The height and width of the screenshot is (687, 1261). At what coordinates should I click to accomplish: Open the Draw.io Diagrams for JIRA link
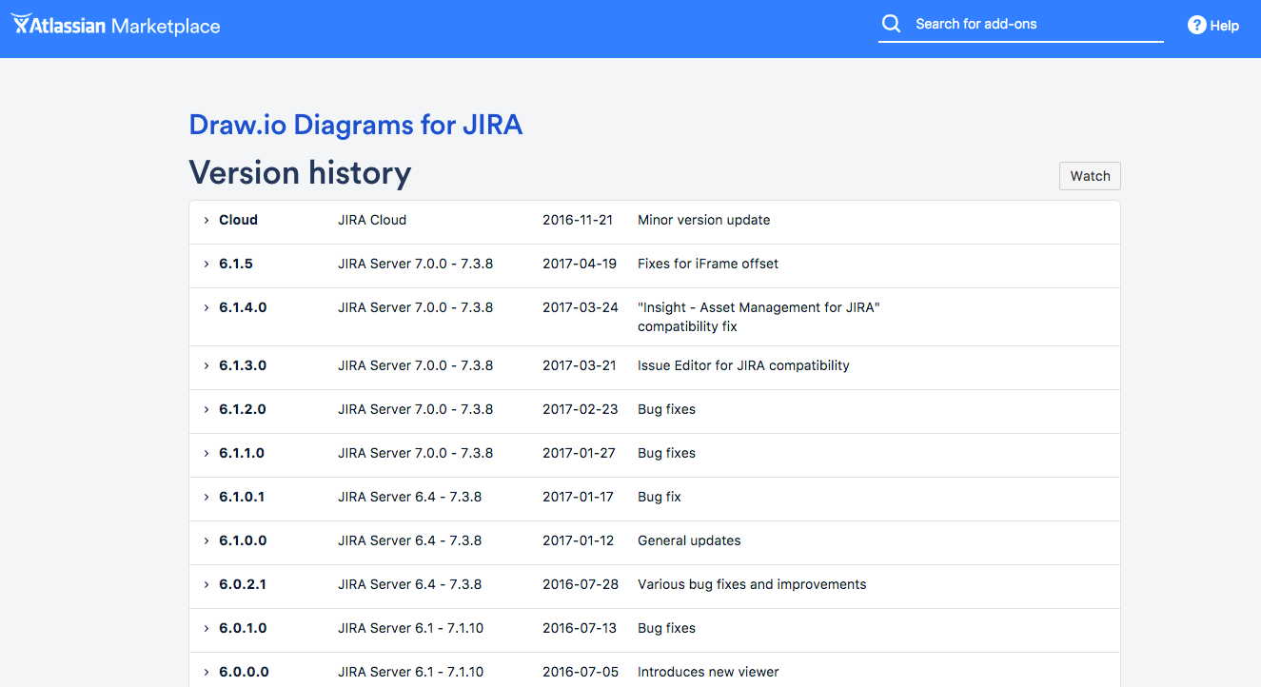coord(355,125)
